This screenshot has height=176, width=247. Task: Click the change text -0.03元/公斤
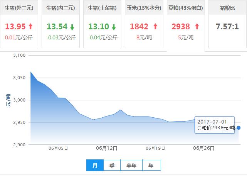(x=61, y=37)
